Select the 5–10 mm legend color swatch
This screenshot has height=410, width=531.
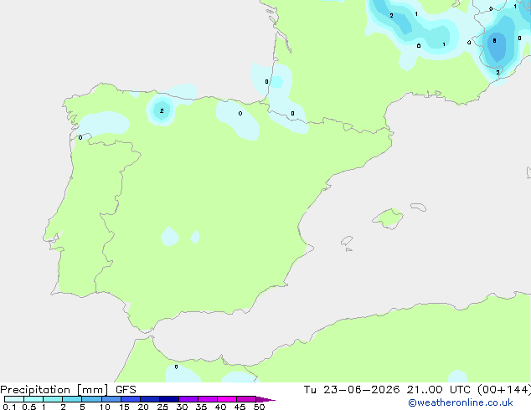click(x=91, y=399)
